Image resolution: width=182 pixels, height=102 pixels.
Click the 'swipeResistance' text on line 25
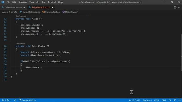[x=60, y=61]
